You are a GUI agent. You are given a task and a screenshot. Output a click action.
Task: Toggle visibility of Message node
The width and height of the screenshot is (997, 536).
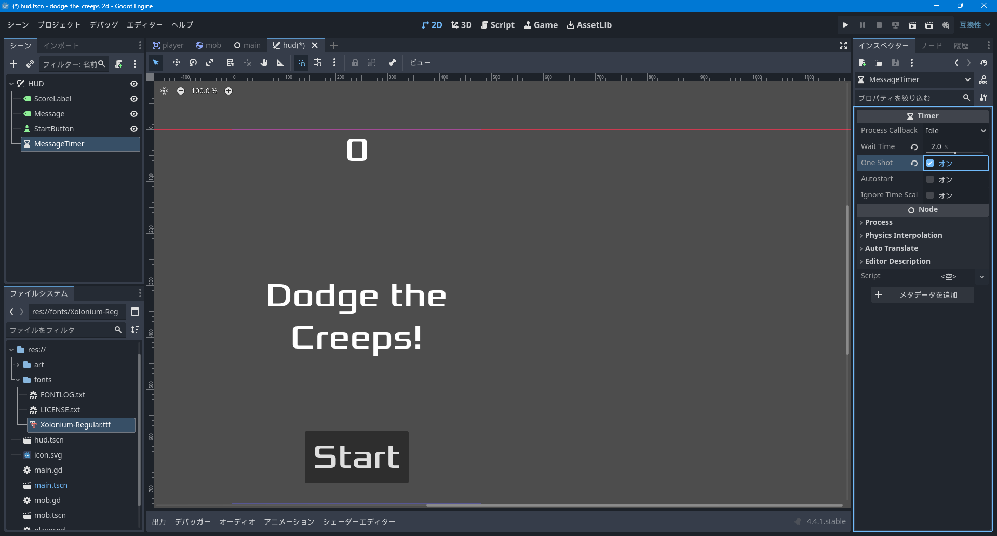tap(134, 114)
